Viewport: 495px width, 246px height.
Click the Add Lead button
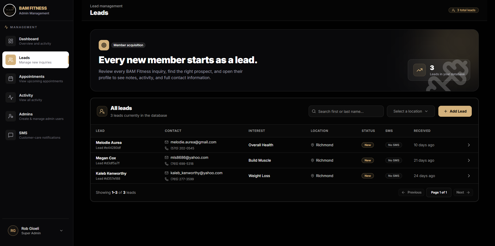click(x=455, y=111)
